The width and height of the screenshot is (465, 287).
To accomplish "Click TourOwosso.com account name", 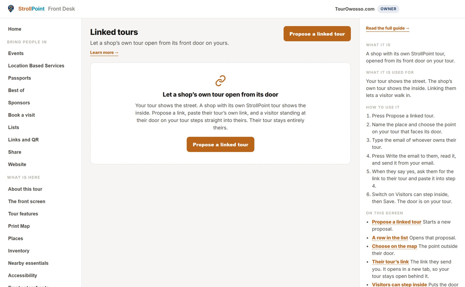I will 355,9.
